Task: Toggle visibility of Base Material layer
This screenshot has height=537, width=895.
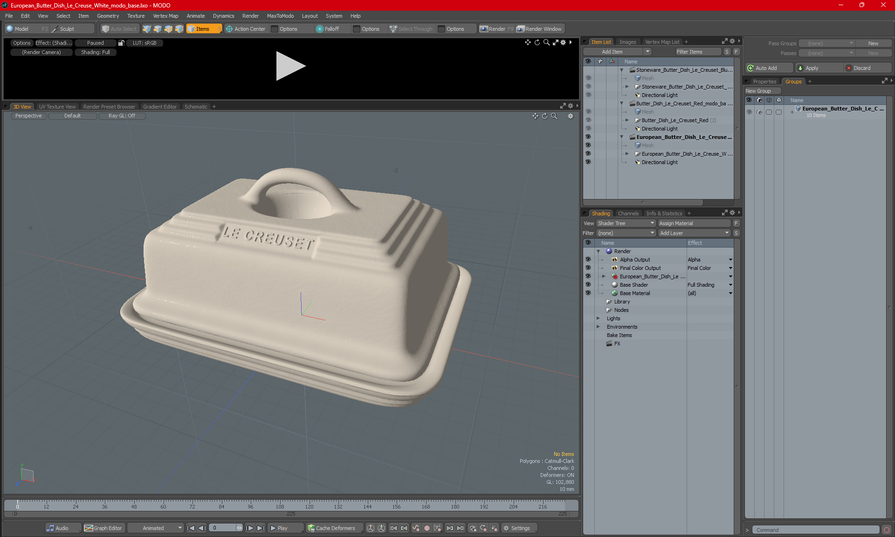Action: (588, 293)
